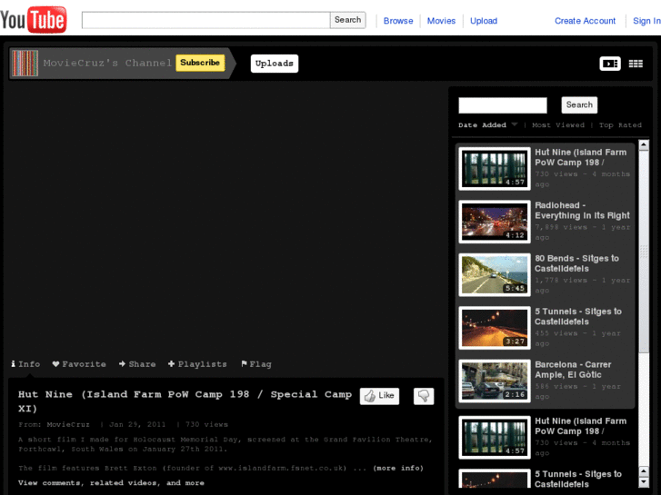Image resolution: width=661 pixels, height=495 pixels.
Task: Click the Date Added dropdown arrow
Action: coord(515,124)
